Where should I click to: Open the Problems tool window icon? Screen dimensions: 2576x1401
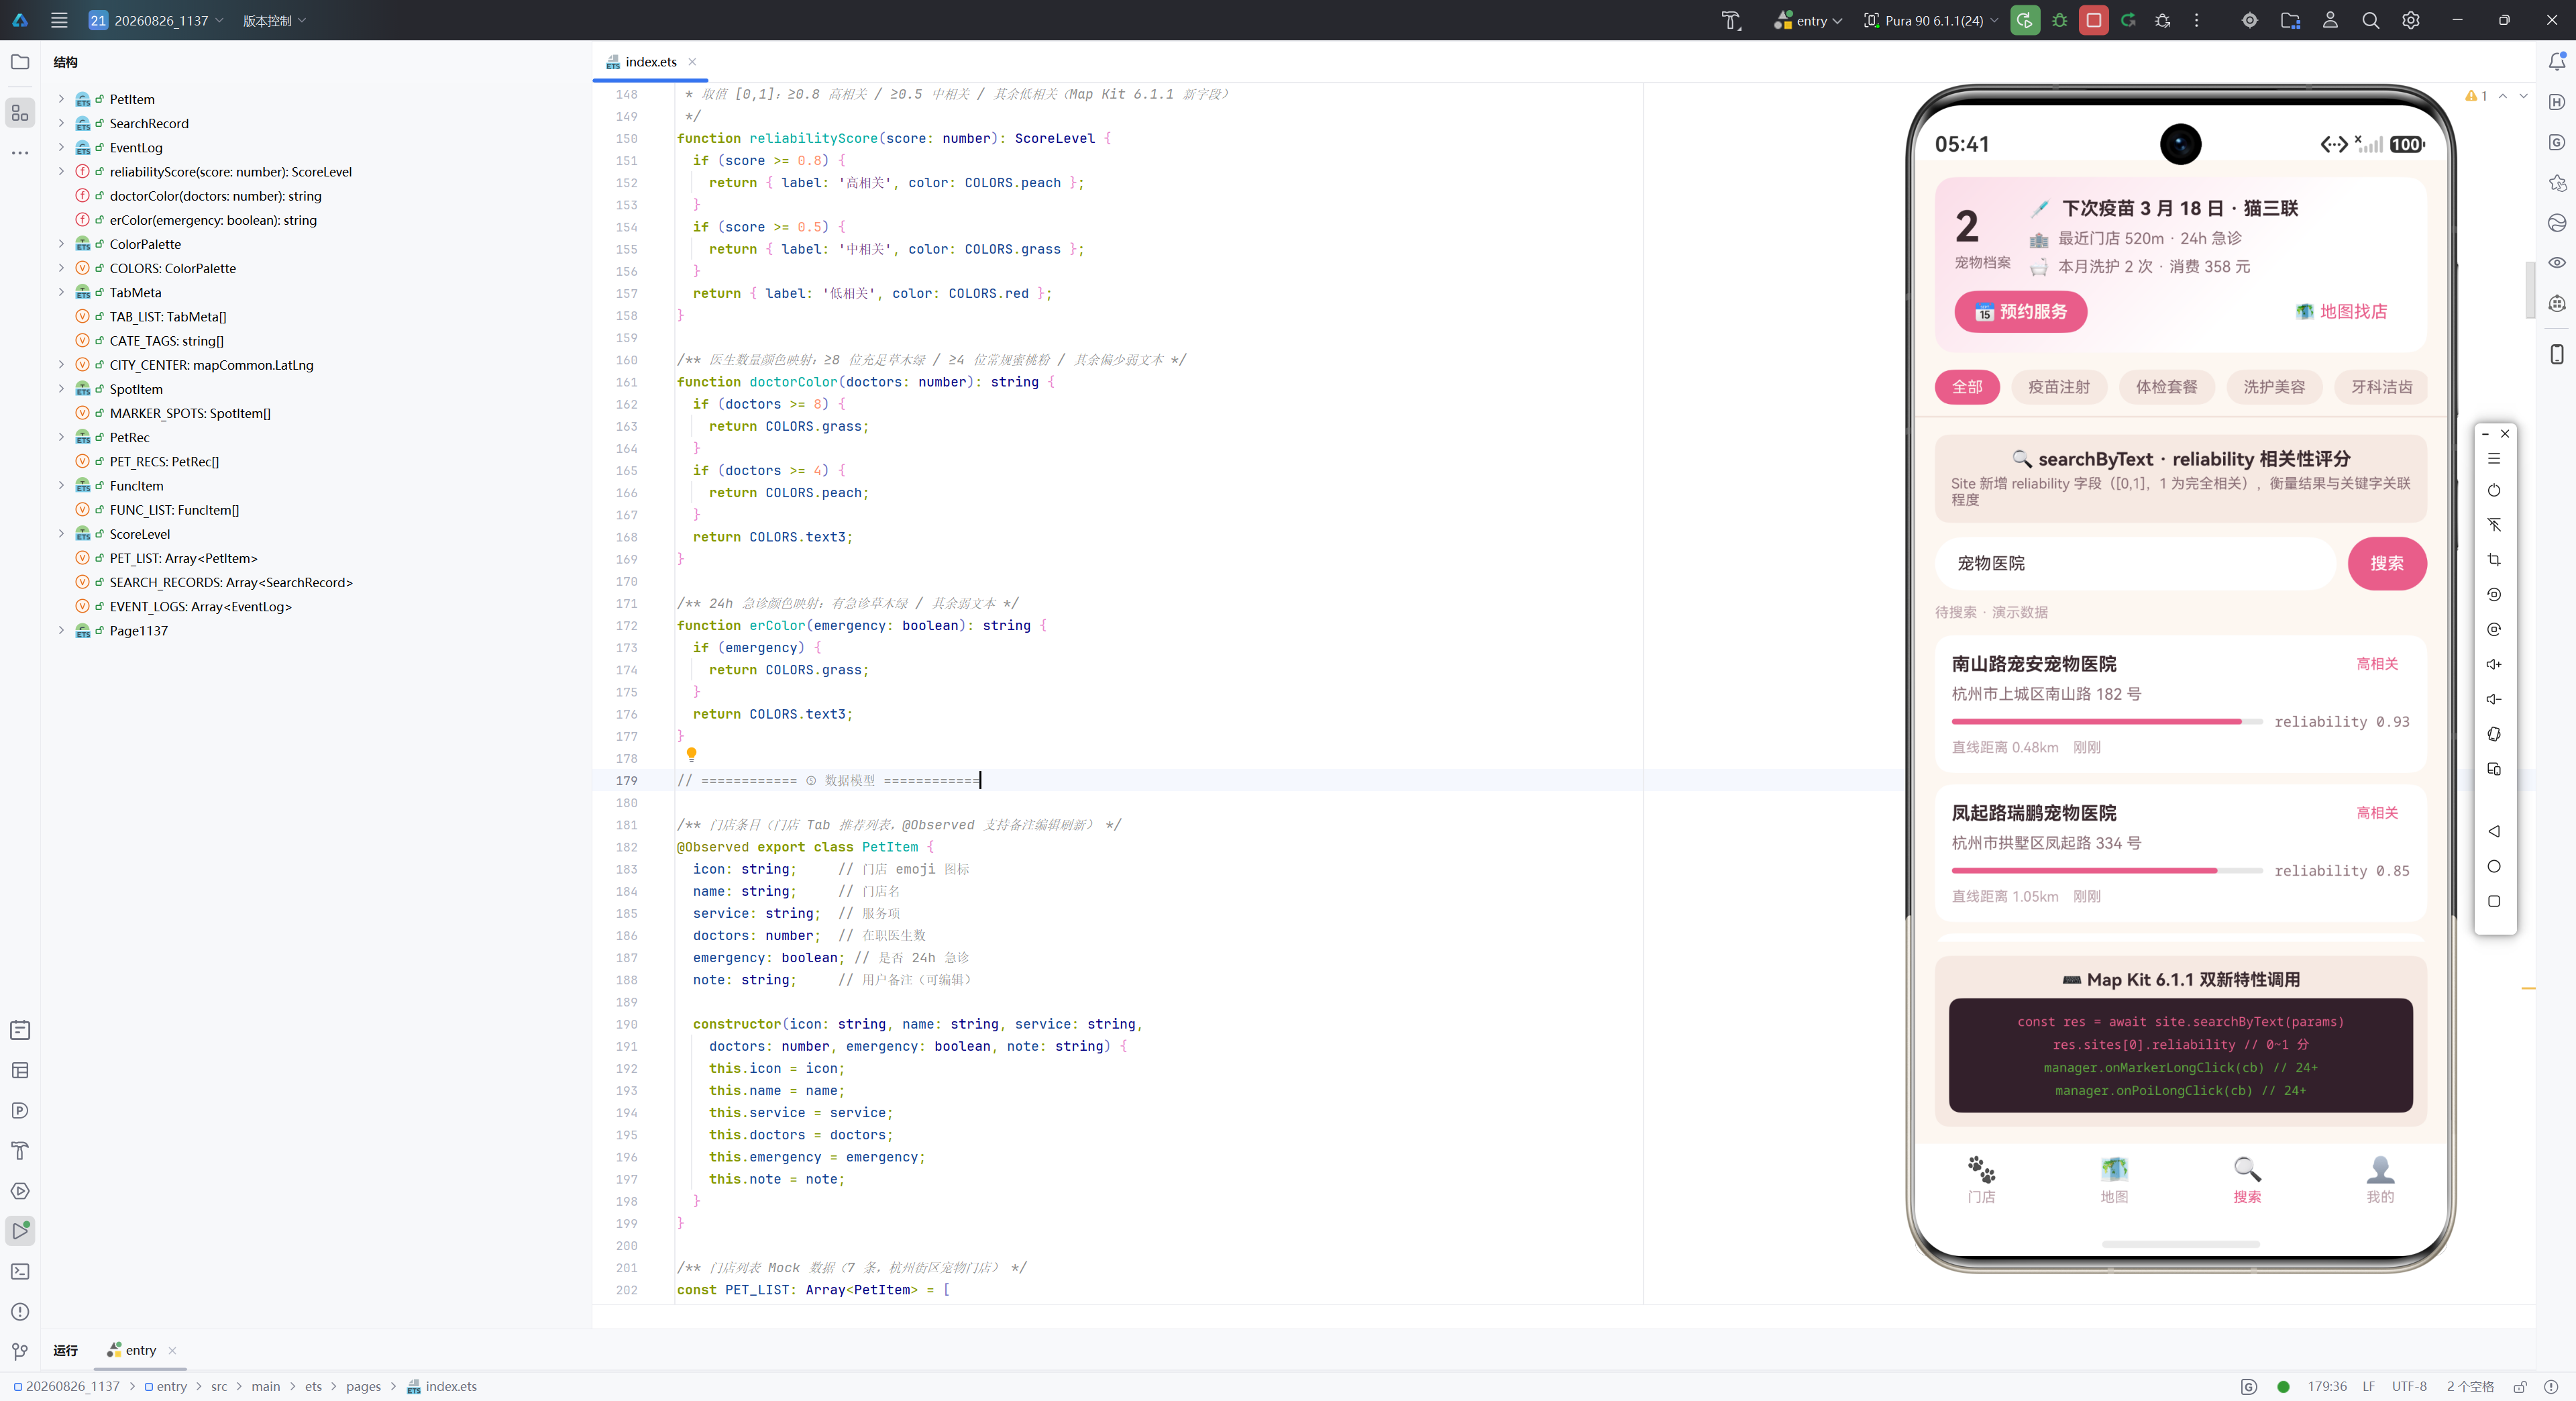pos(20,1311)
